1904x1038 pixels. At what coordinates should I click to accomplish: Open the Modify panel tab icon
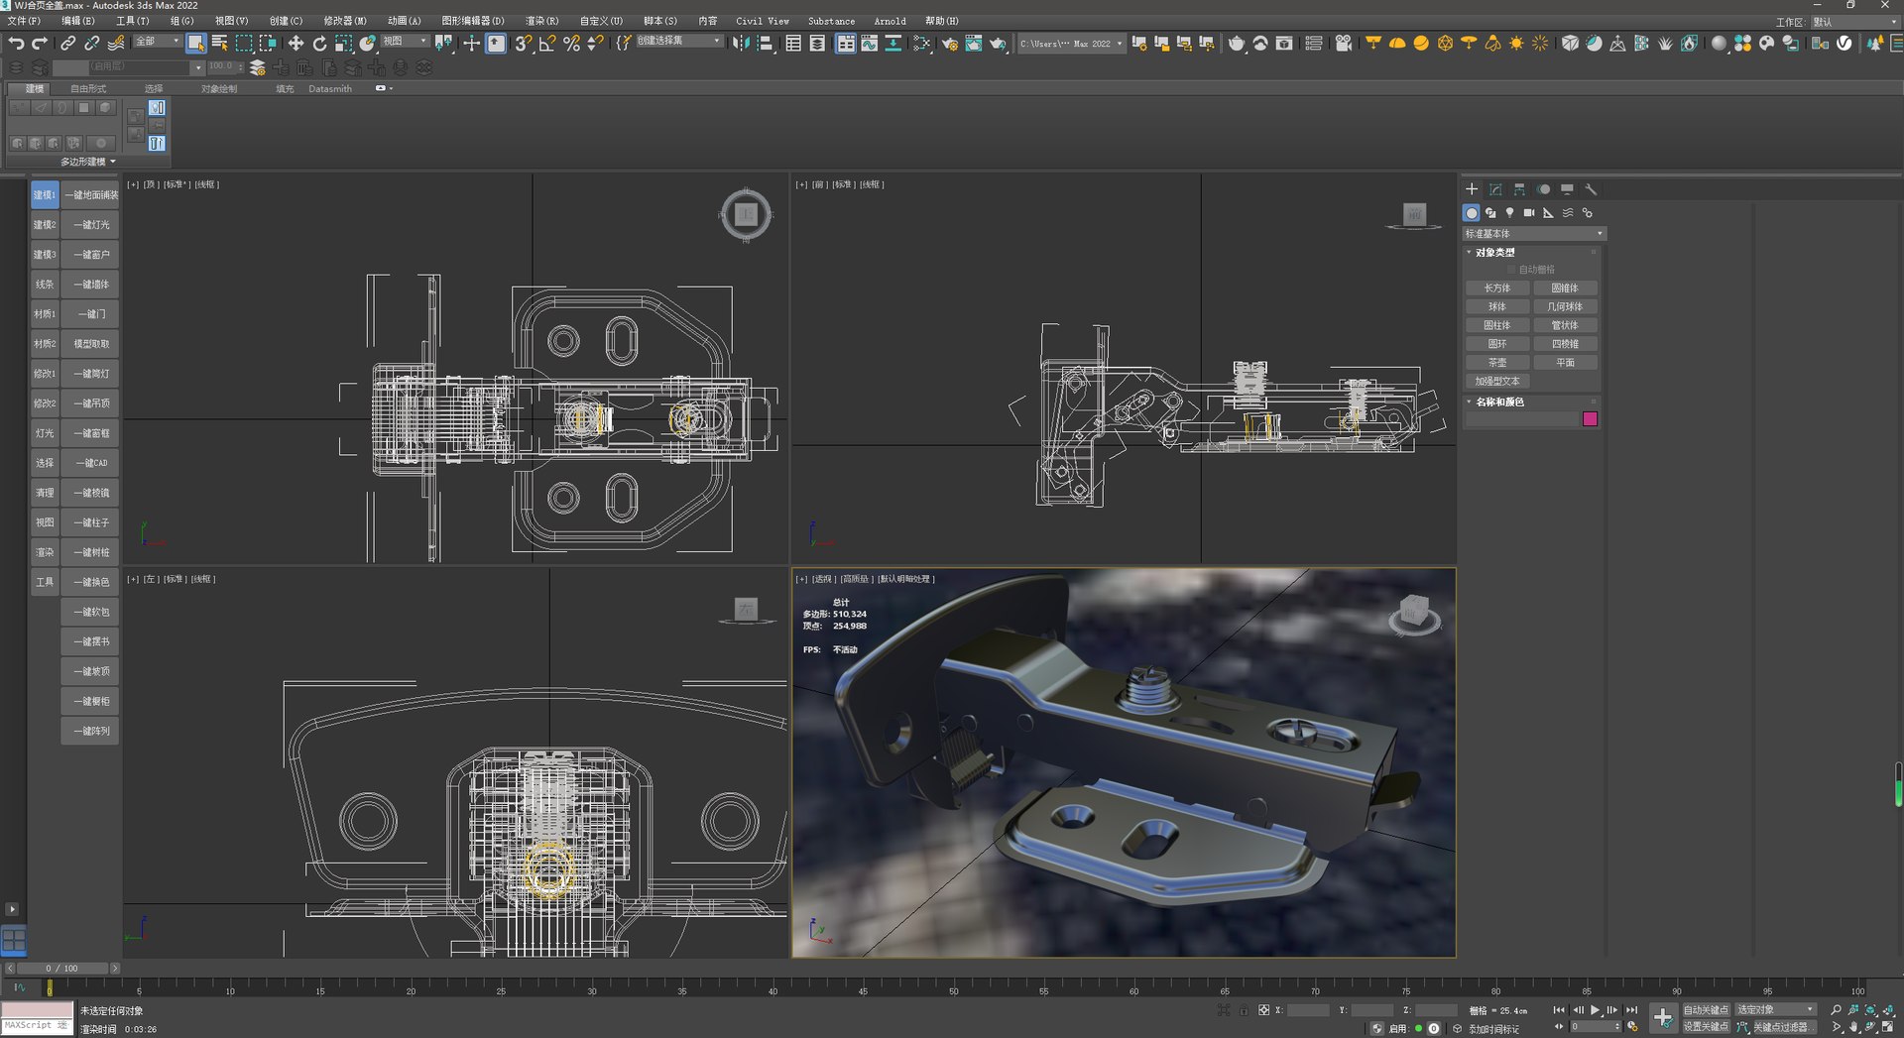click(1495, 189)
